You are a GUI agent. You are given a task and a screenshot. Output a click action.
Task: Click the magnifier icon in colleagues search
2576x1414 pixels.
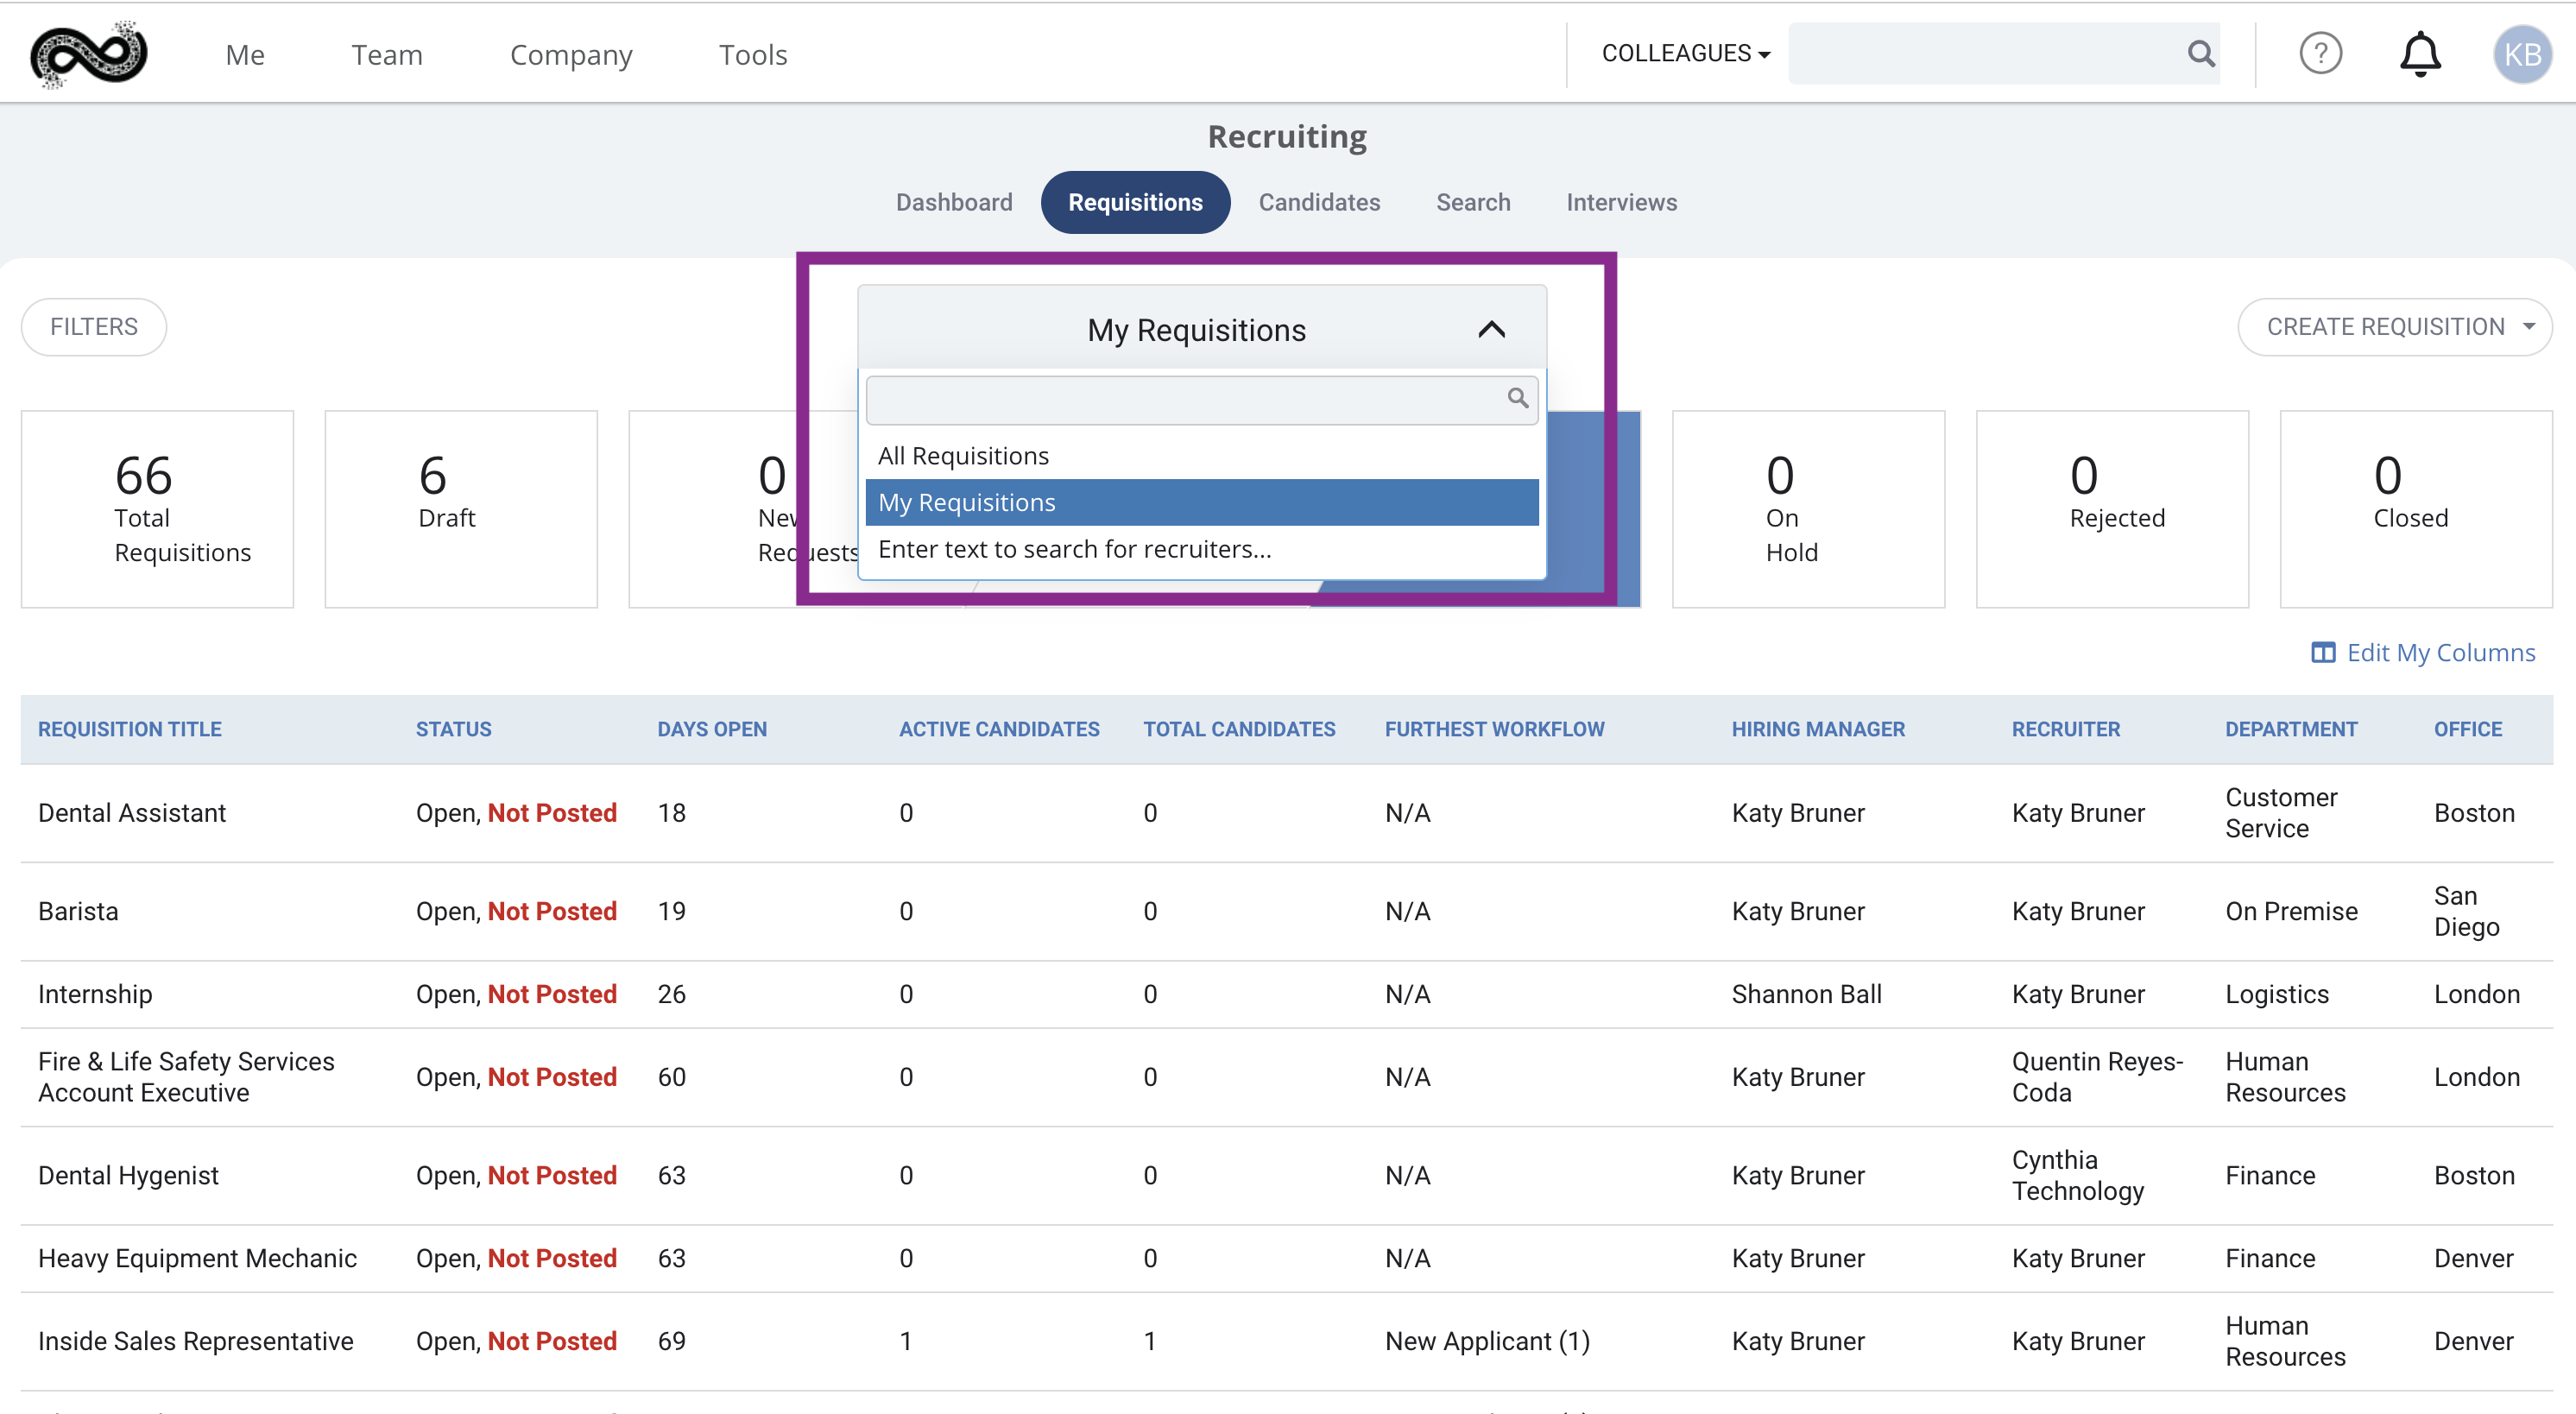tap(2200, 54)
